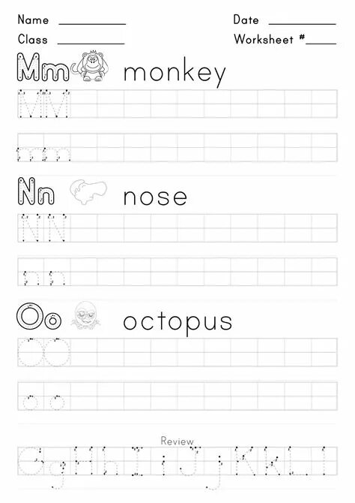
Task: Click the first dotted uppercase M tracing letter
Action: 31,104
